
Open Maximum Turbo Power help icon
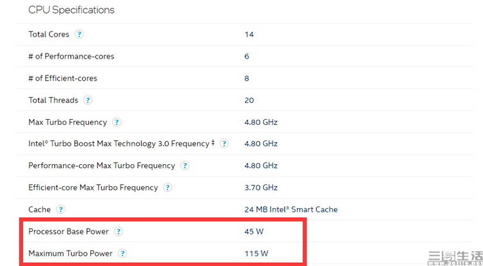[x=122, y=253]
